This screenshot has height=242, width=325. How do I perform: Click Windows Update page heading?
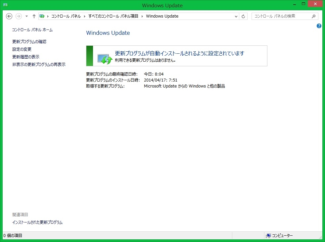[108, 33]
